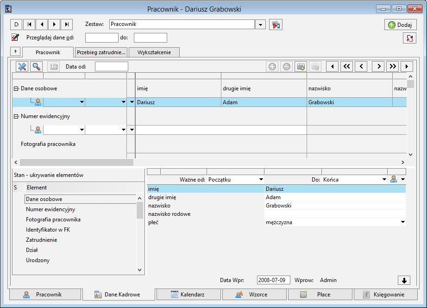427x308 pixels.
Task: Toggle the edit pencil checkbox by Przeglądaj dane
Action: [x=15, y=38]
